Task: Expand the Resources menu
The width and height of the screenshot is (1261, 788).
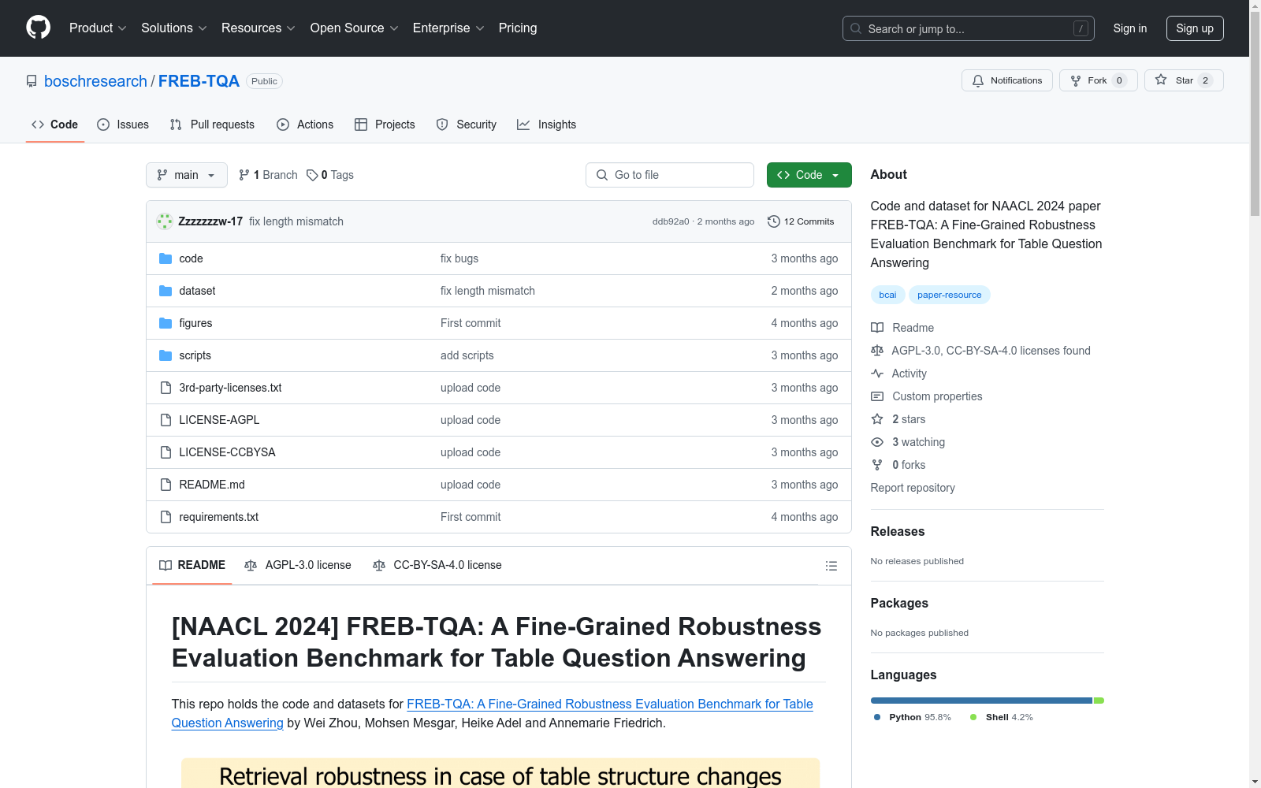Action: point(259,28)
